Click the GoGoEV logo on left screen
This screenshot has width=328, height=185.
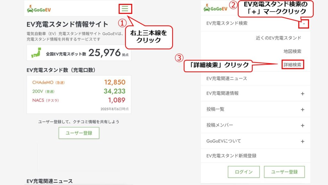pos(39,9)
